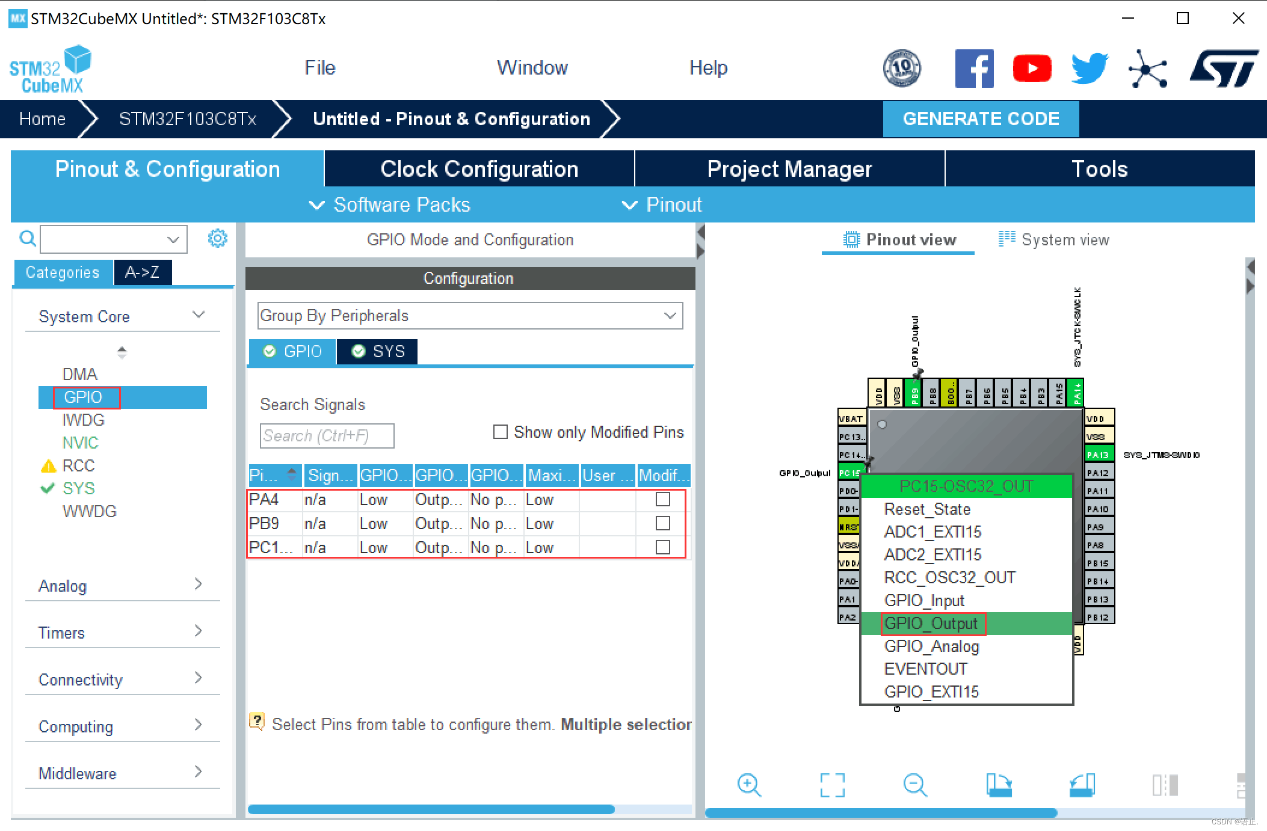Image resolution: width=1267 pixels, height=831 pixels.
Task: Open the YouTube icon link
Action: click(x=1032, y=68)
